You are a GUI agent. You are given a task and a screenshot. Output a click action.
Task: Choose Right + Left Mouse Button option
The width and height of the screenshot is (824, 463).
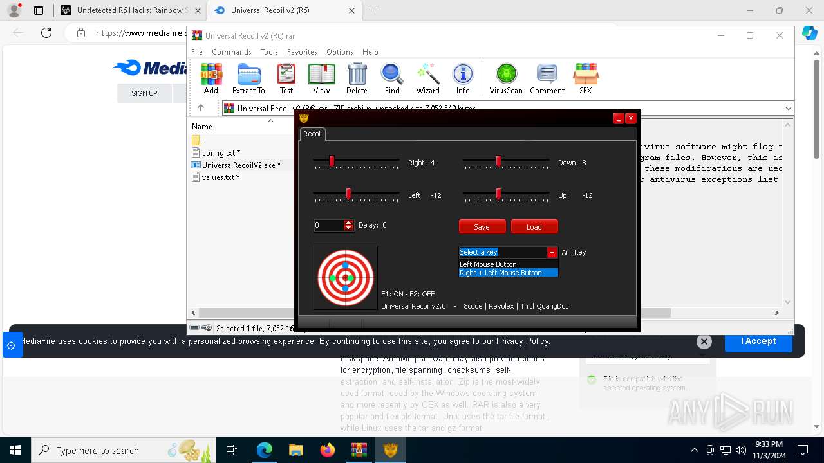[x=508, y=273]
